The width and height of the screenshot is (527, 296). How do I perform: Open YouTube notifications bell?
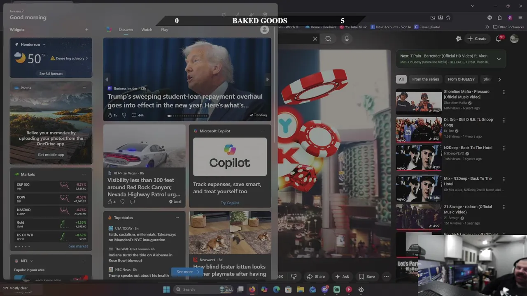coord(499,39)
